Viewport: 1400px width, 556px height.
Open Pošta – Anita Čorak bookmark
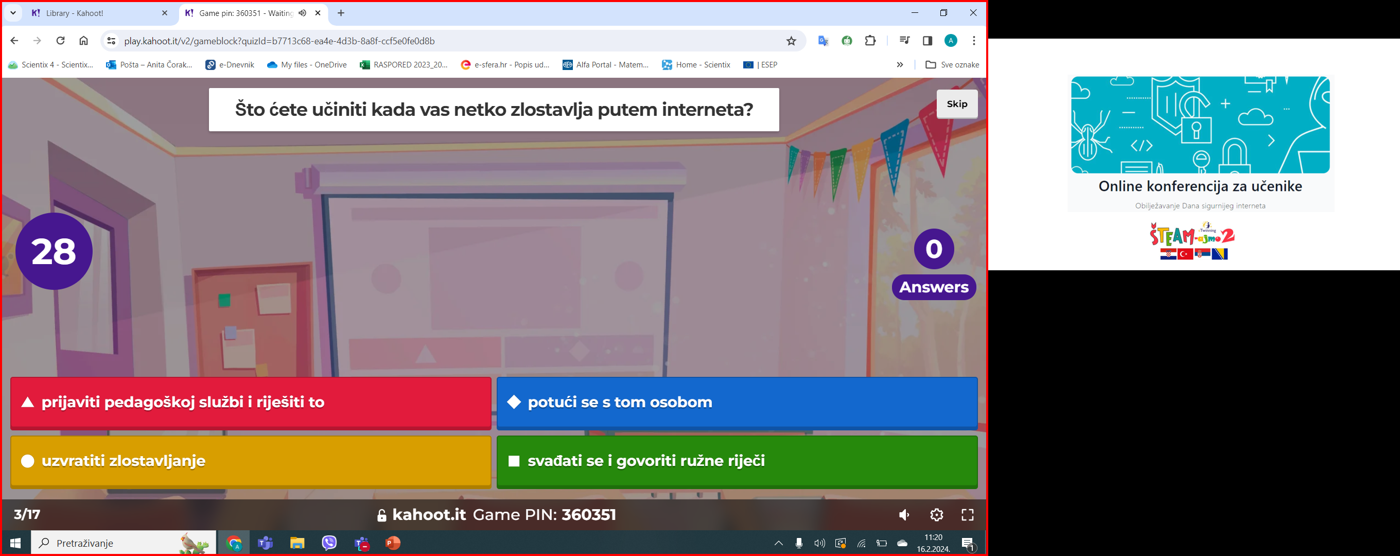(149, 65)
